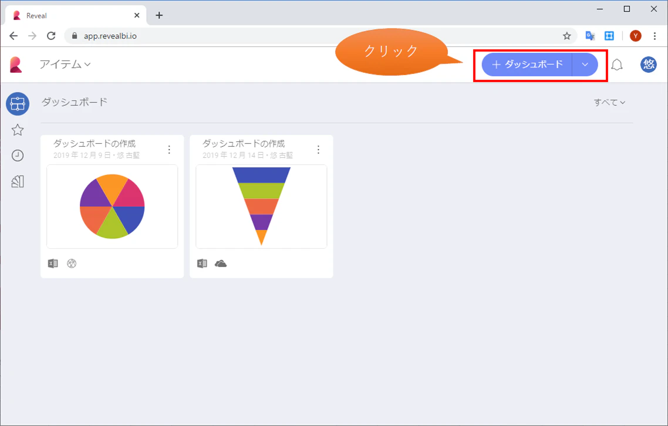Image resolution: width=668 pixels, height=426 pixels.
Task: Open the Favorites star in the sidebar
Action: click(18, 130)
